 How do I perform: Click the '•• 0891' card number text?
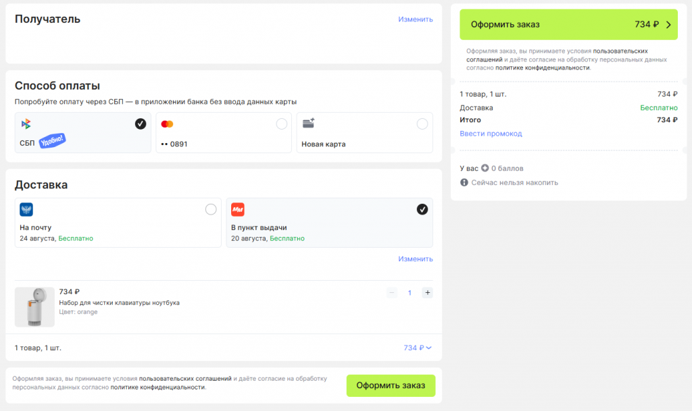pos(174,144)
